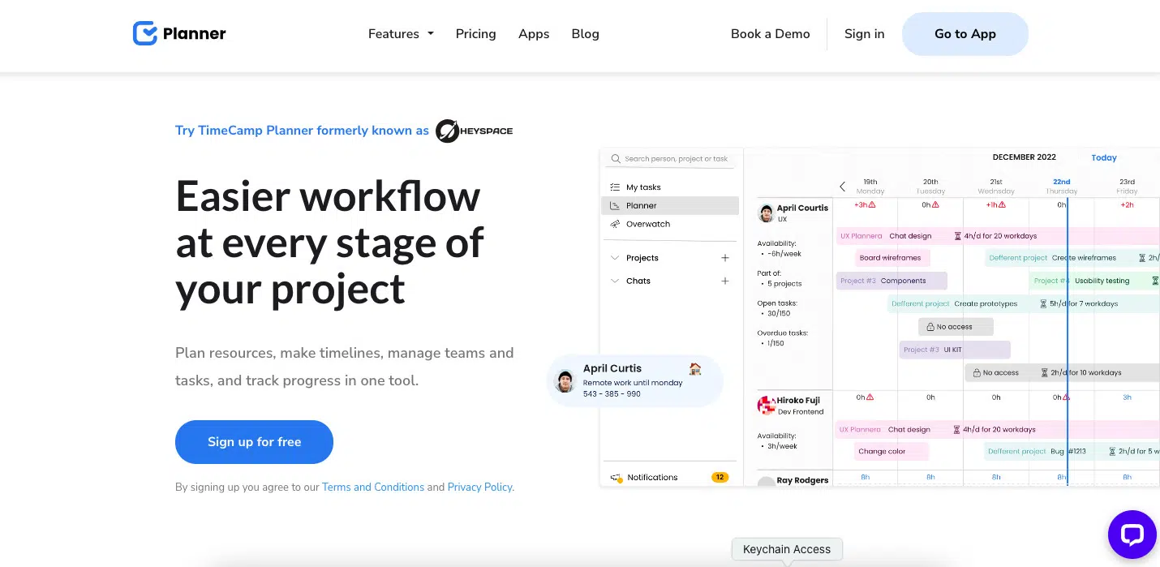Go to the Blog menu item
The width and height of the screenshot is (1160, 567).
click(585, 34)
